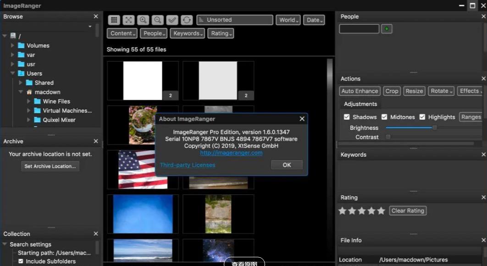
Task: Open the Content filter menu
Action: point(122,33)
